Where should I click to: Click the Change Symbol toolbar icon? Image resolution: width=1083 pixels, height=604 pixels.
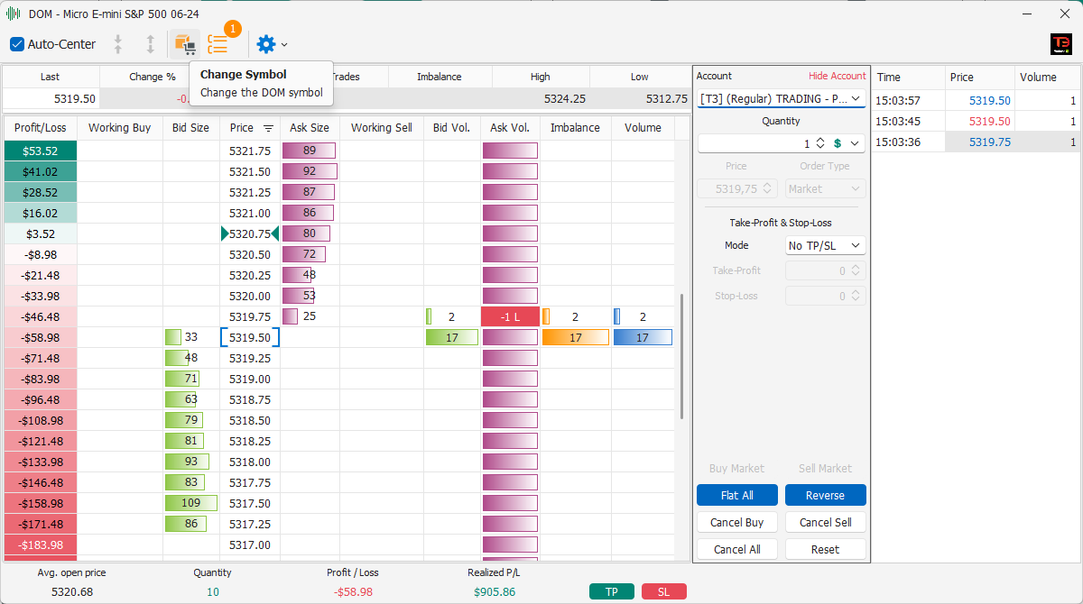click(185, 44)
